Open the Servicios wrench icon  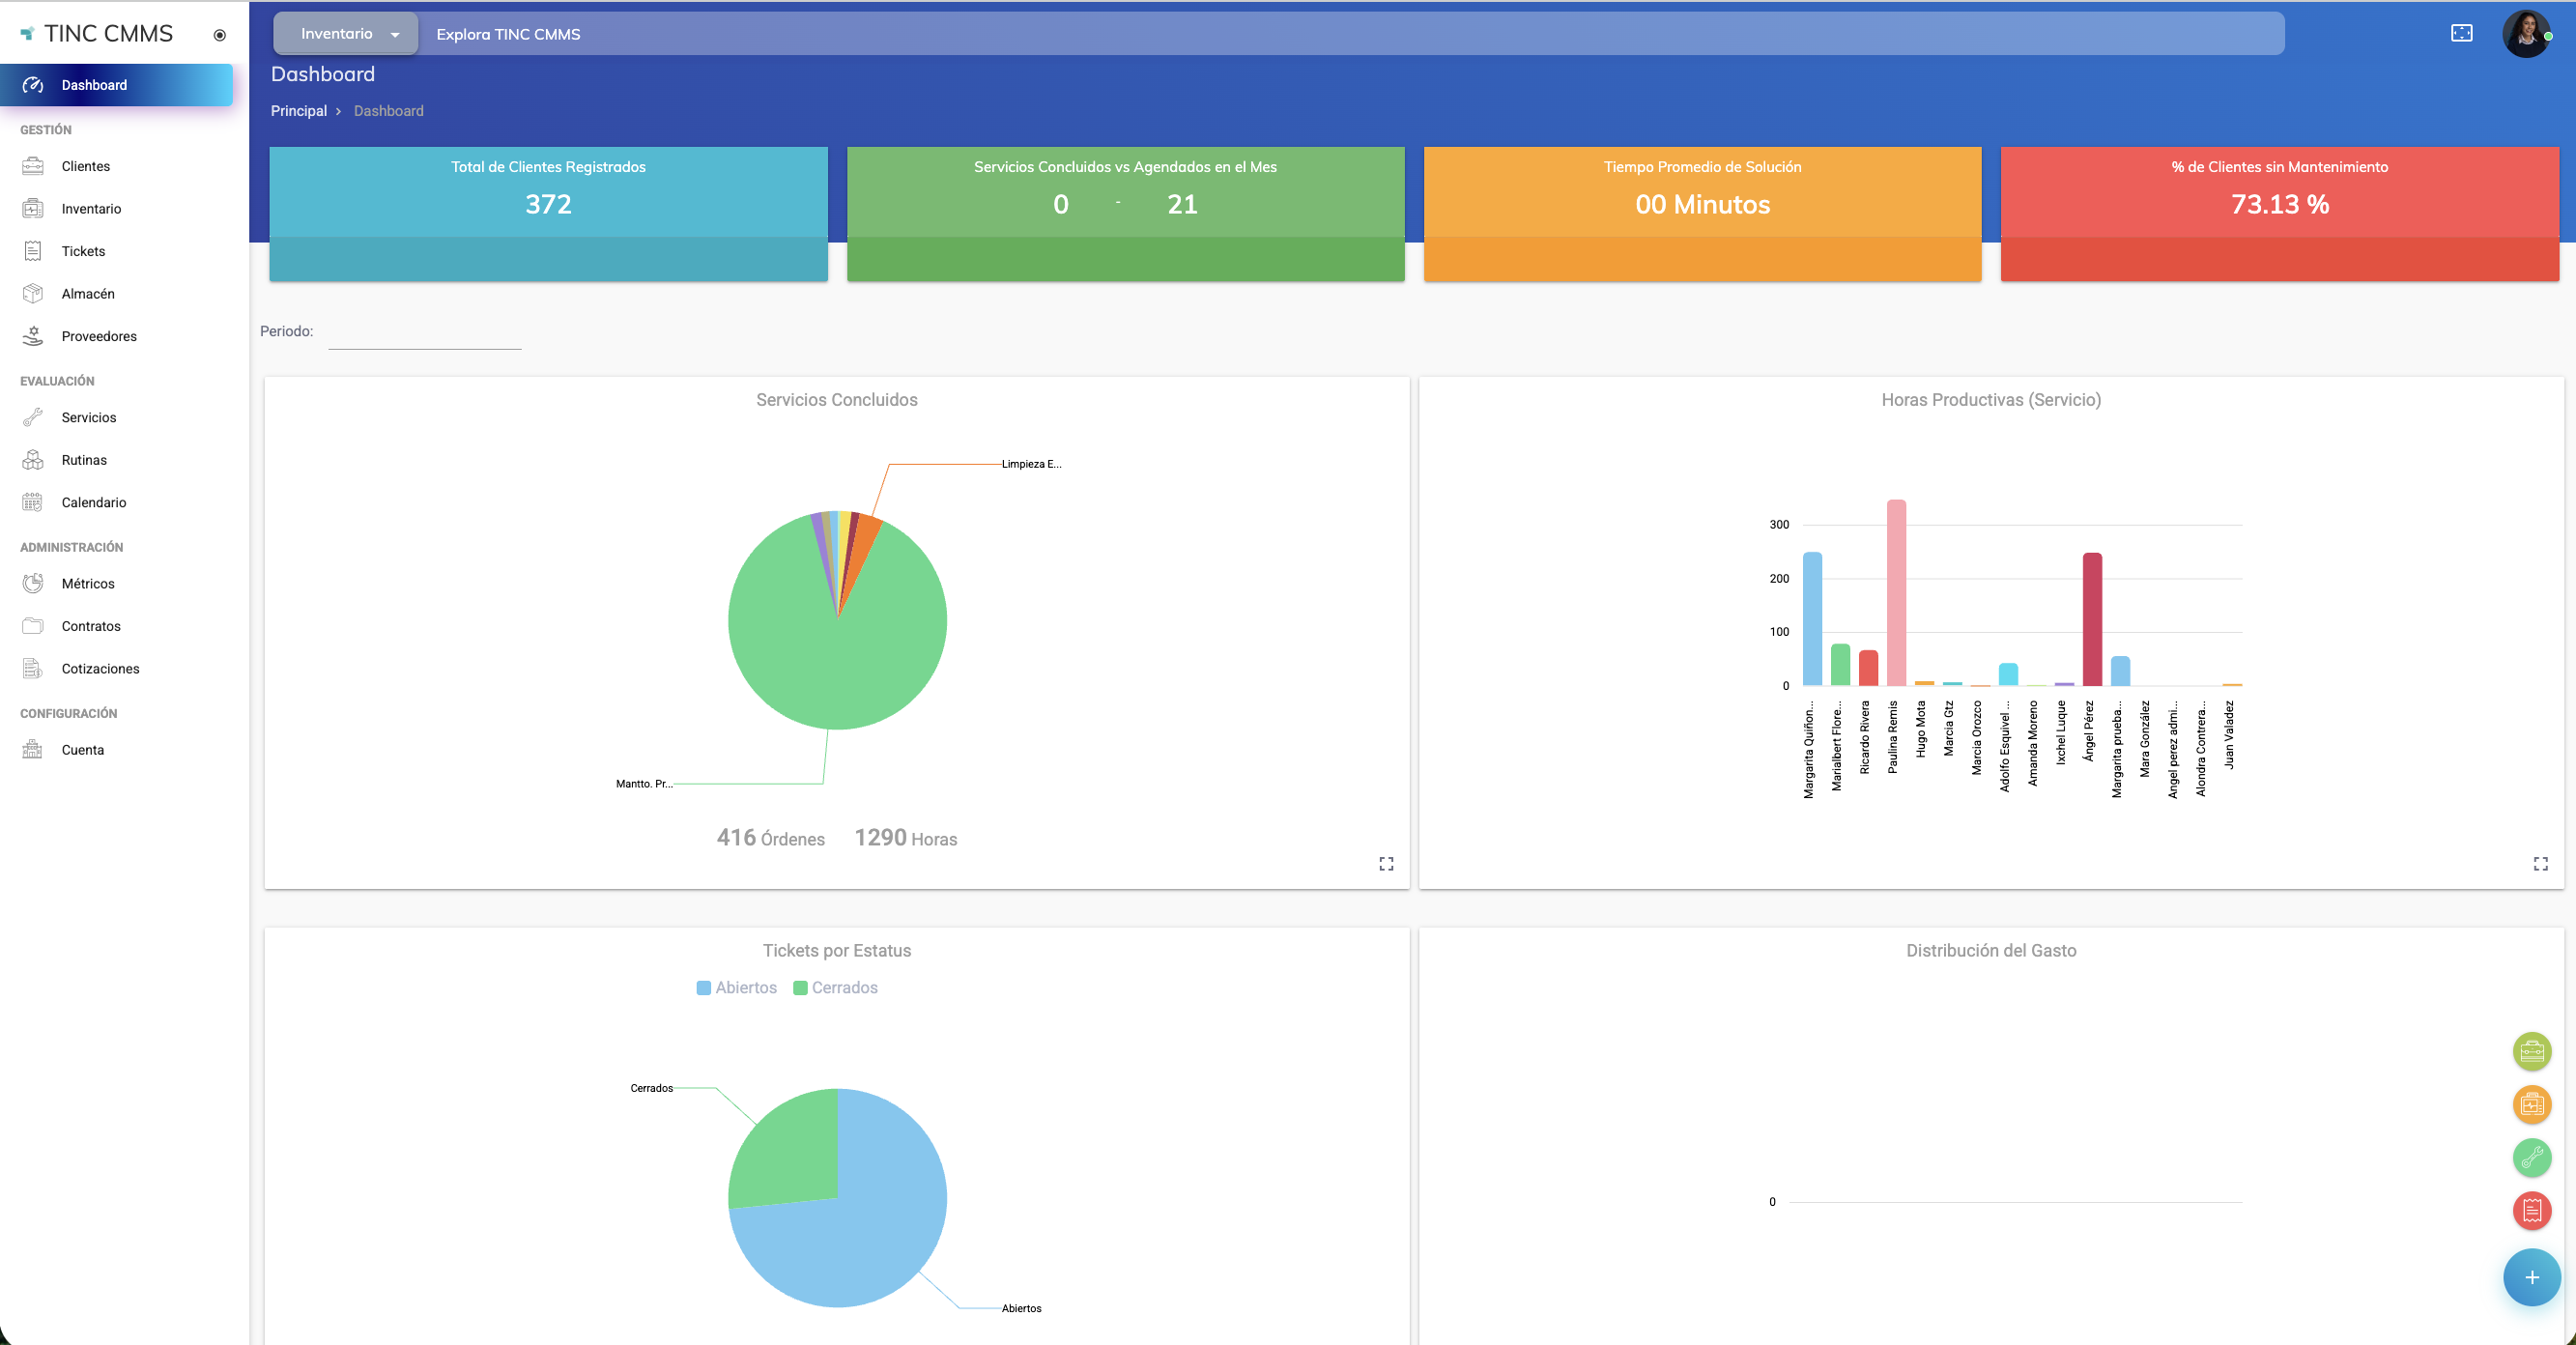pyautogui.click(x=33, y=417)
